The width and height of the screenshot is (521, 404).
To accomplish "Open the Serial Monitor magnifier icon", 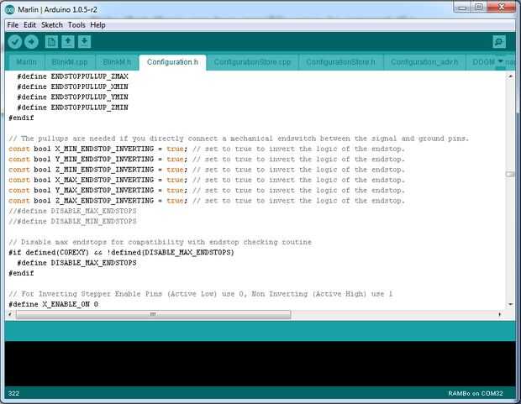I will point(499,42).
